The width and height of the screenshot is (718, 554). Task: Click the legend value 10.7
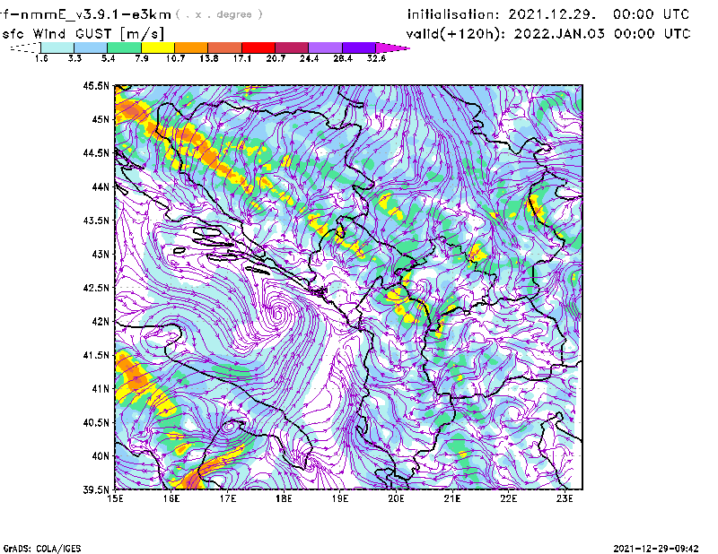click(x=175, y=58)
